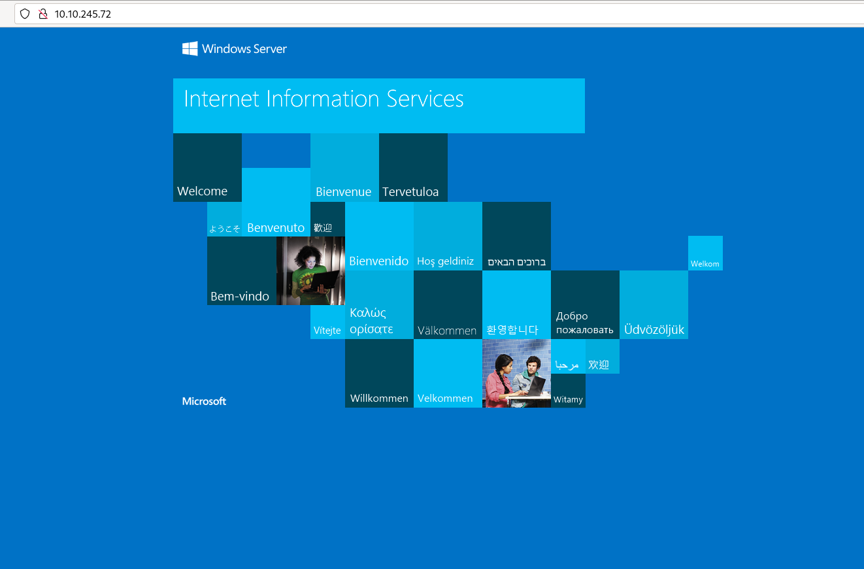The image size is (864, 569).
Task: Click the Üdvözöljük tile
Action: pyautogui.click(x=654, y=304)
